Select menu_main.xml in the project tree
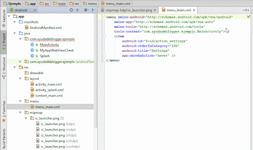The image size is (253, 150). click(x=45, y=107)
